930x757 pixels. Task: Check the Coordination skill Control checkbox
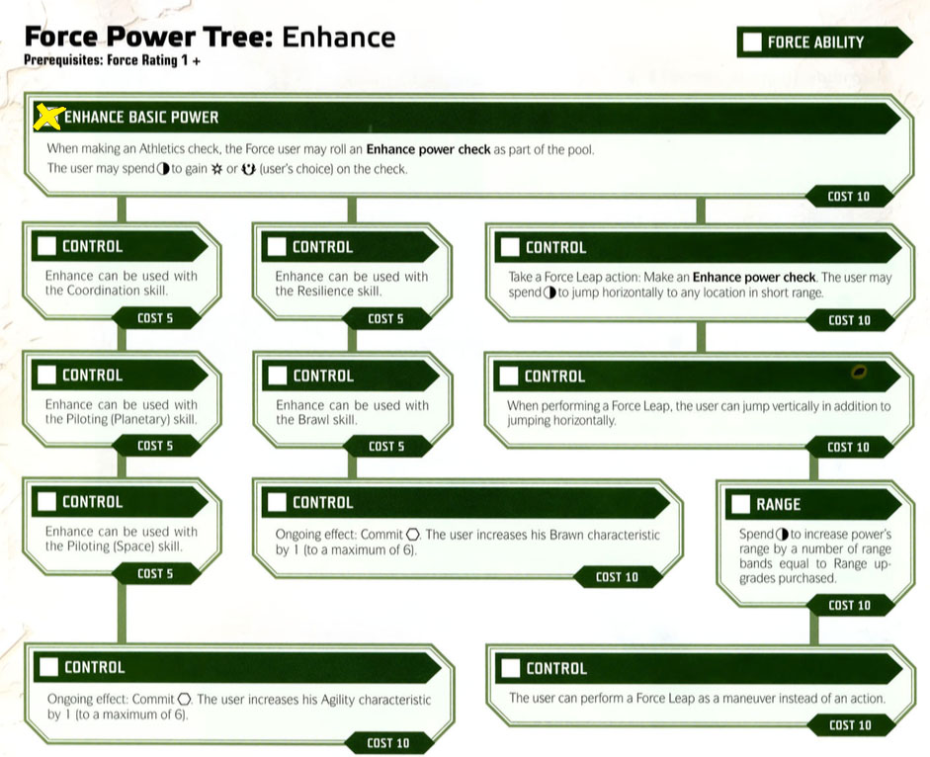(x=45, y=247)
